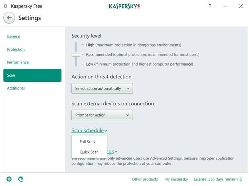Click the settings gear icon at bottom left

click(x=9, y=179)
